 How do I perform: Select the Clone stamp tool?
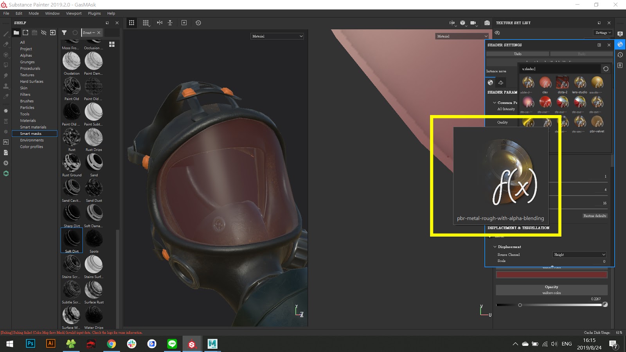[6, 86]
